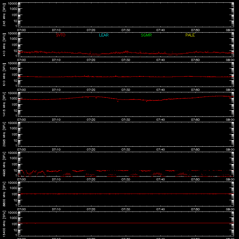Click the 07:10 time label below 2695 MHz panel
239x239 pixels.
point(56,150)
